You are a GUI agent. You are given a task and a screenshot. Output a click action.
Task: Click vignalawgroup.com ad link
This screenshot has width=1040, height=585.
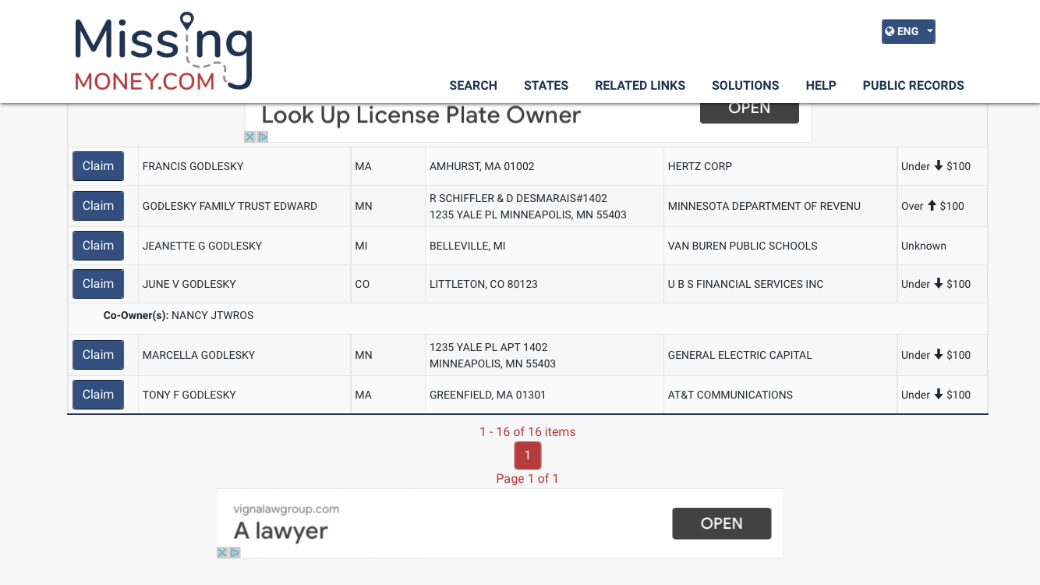point(286,509)
